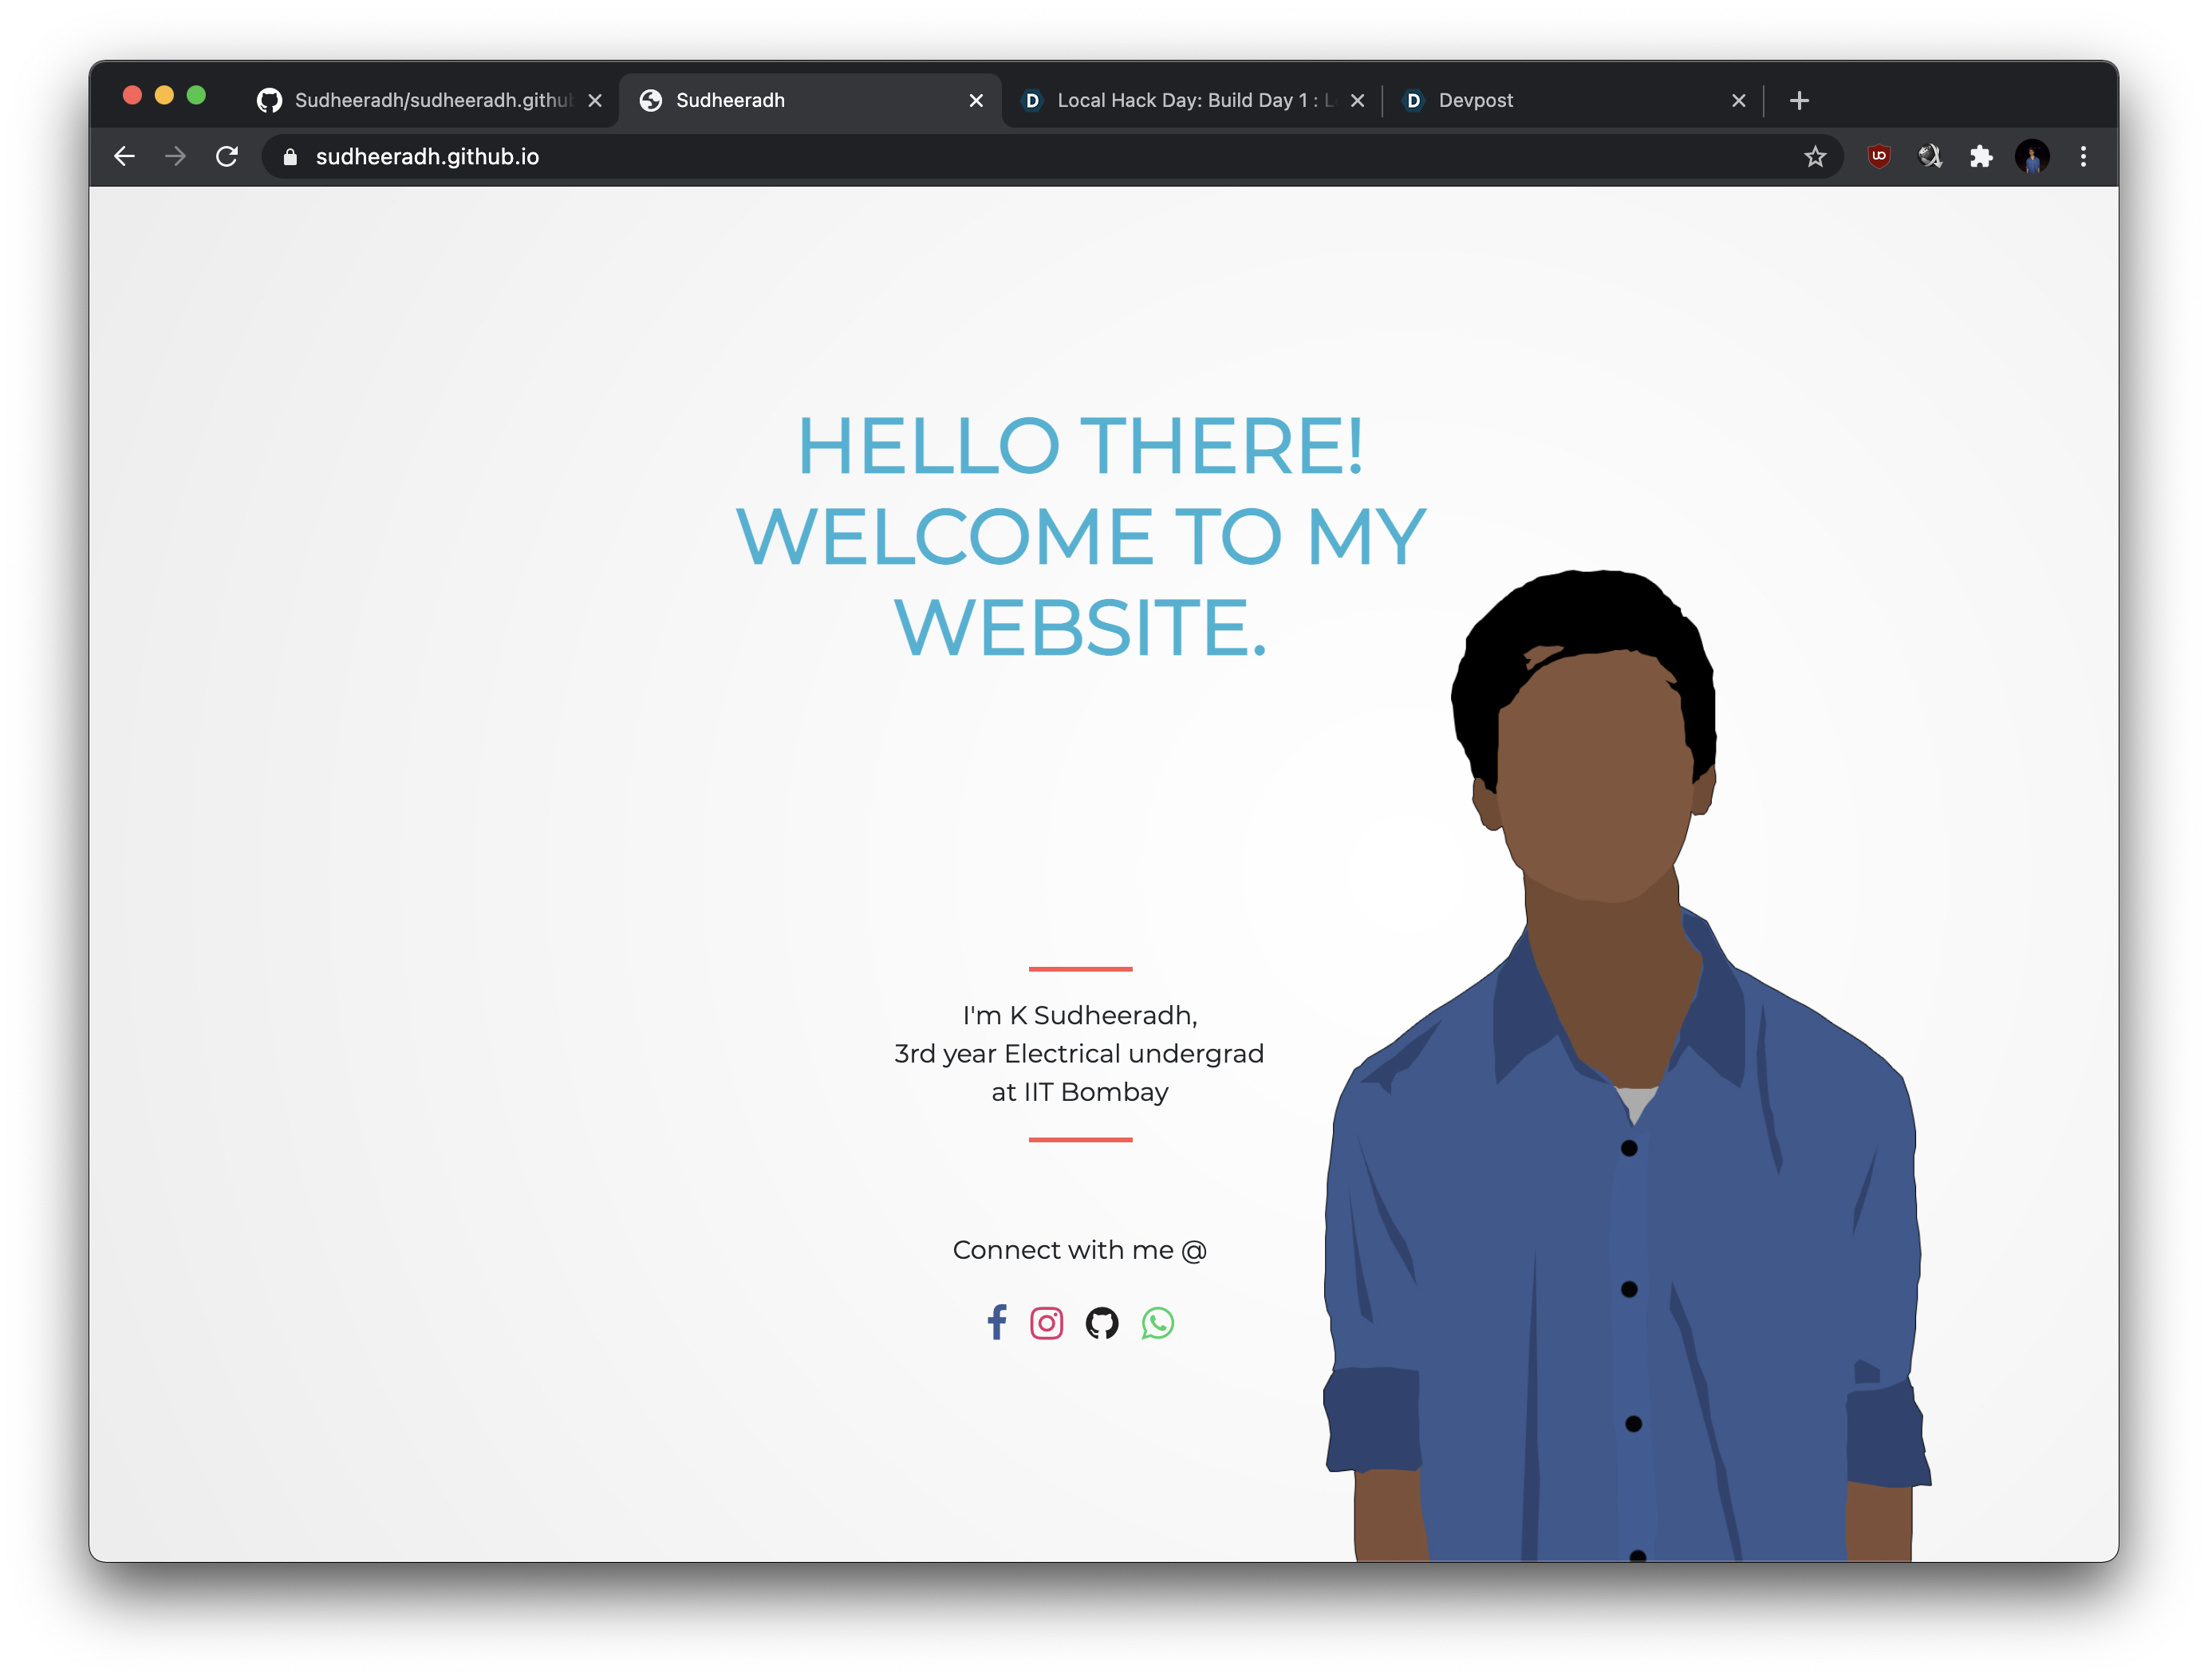Open Chrome three-dot menu
Screen dimensions: 2208x1680
(x=2083, y=157)
